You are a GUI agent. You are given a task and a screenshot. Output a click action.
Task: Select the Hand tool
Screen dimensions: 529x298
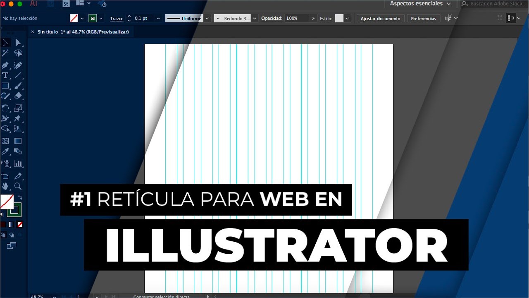pos(5,186)
